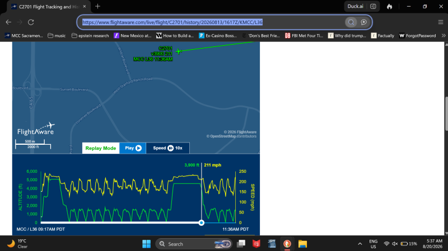Click the taskbar Search box

pos(193,244)
